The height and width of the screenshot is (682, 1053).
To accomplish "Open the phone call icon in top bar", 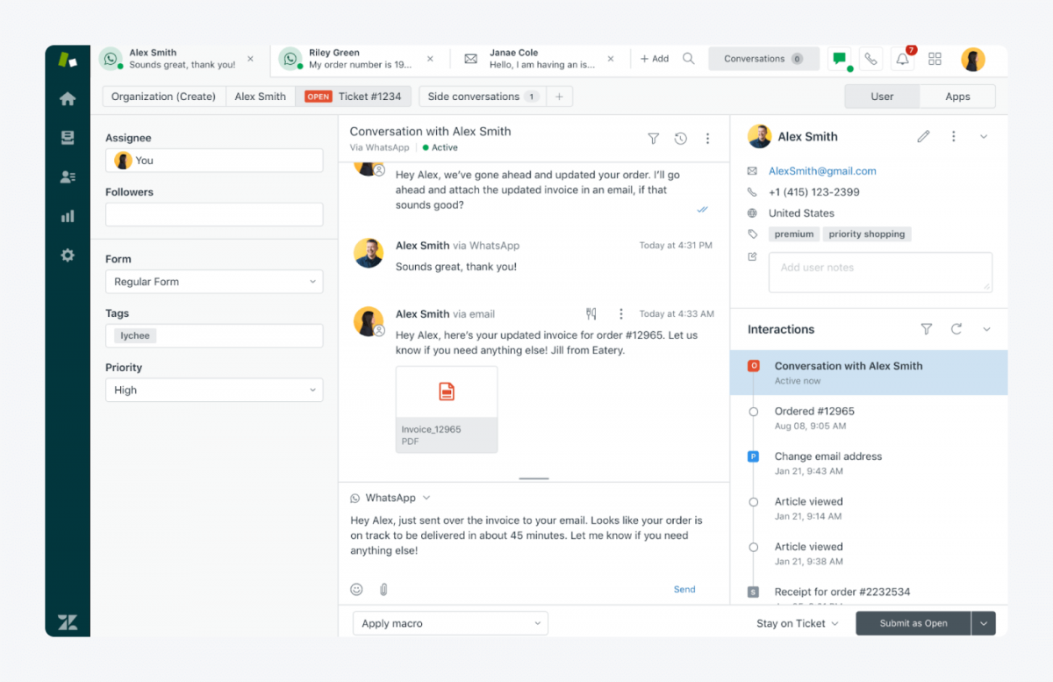I will (x=870, y=59).
